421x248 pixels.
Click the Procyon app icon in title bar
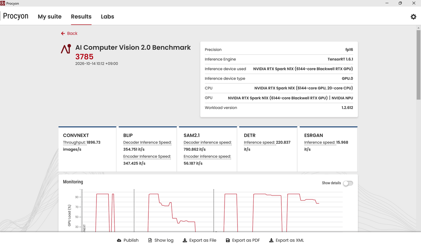pyautogui.click(x=3, y=3)
